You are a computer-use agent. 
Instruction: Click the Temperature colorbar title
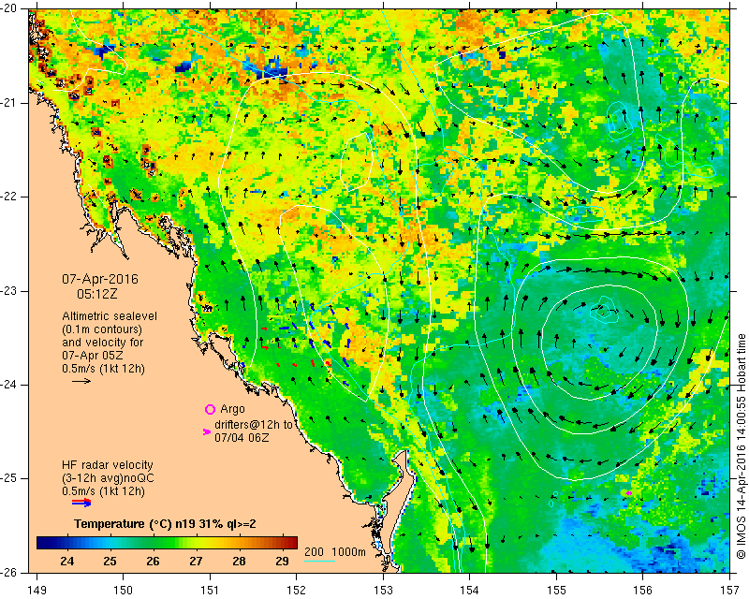pyautogui.click(x=165, y=524)
